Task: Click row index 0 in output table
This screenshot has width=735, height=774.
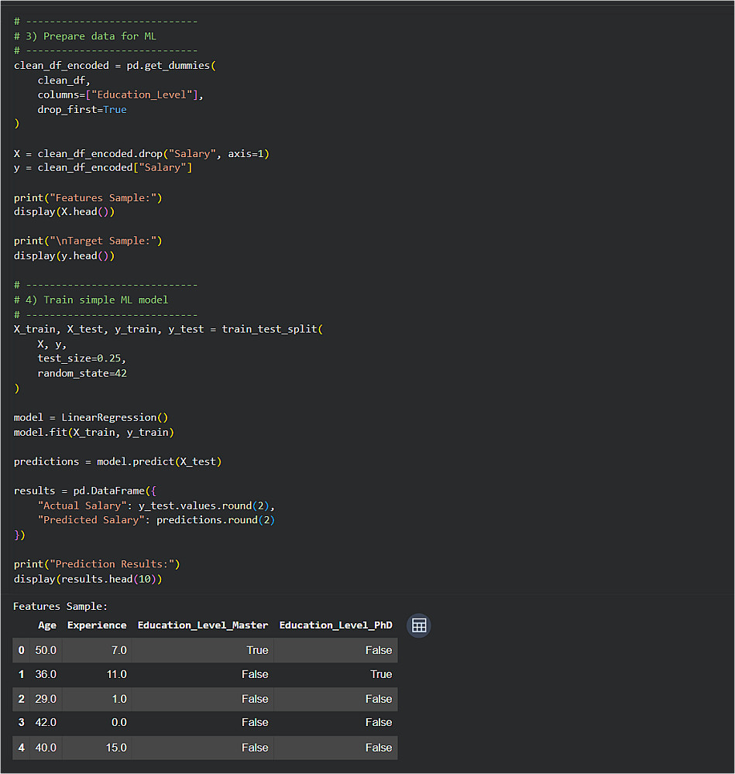Action: [21, 650]
